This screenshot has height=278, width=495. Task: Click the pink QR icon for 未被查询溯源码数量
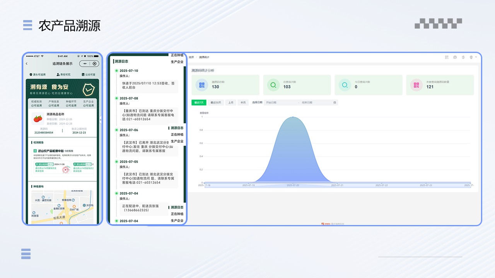(416, 85)
